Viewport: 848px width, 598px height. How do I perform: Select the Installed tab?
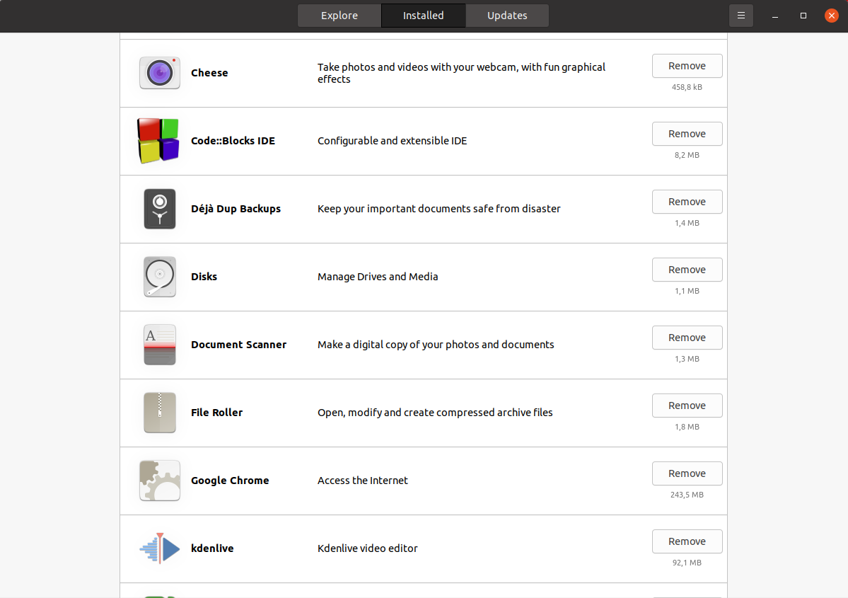(x=423, y=16)
